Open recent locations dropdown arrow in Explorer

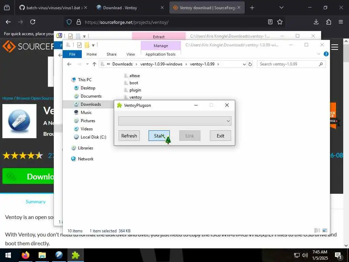click(x=87, y=64)
